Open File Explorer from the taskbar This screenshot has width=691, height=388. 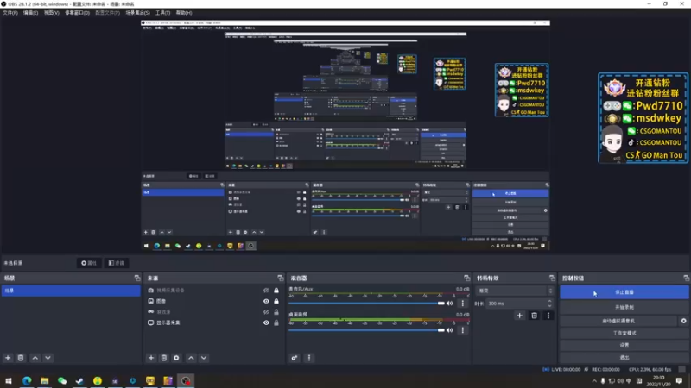tap(45, 380)
